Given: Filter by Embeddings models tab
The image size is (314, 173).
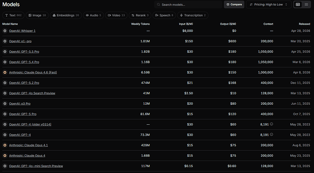Looking at the screenshot, I should coord(66,15).
